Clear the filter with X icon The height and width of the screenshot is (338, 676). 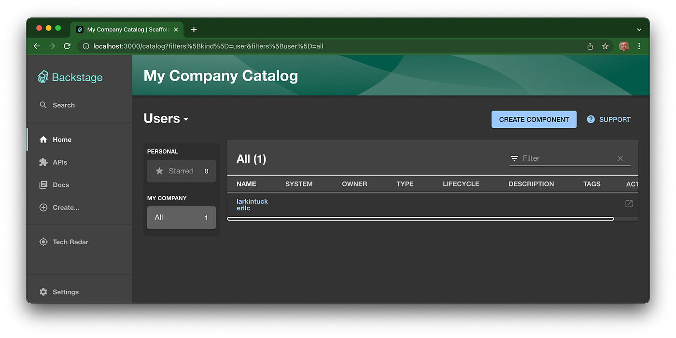click(x=620, y=158)
